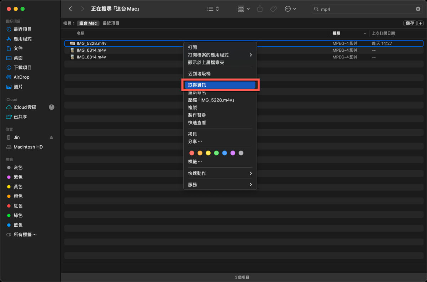Filter by 紫色 tag in sidebar
427x282 pixels.
point(18,177)
